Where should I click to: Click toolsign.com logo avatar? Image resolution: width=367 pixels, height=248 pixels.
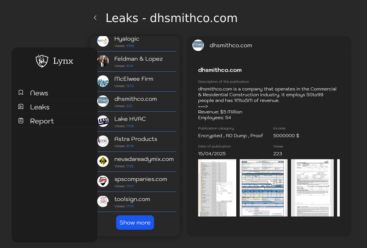click(103, 201)
